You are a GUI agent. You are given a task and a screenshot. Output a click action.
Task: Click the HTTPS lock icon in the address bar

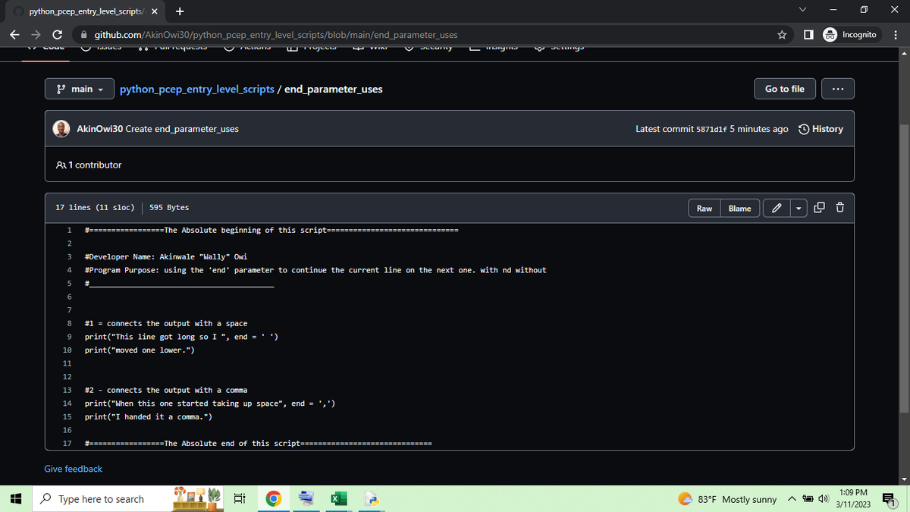pyautogui.click(x=83, y=34)
